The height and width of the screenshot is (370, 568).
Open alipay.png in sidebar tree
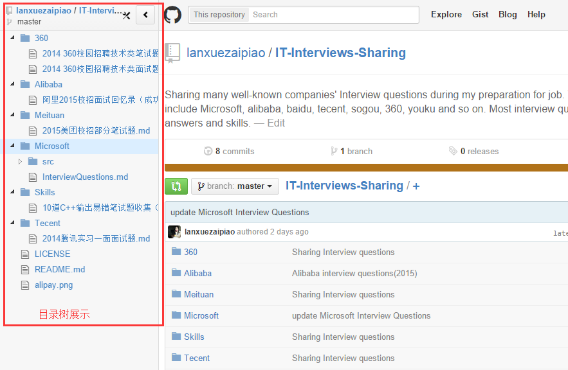tap(53, 285)
